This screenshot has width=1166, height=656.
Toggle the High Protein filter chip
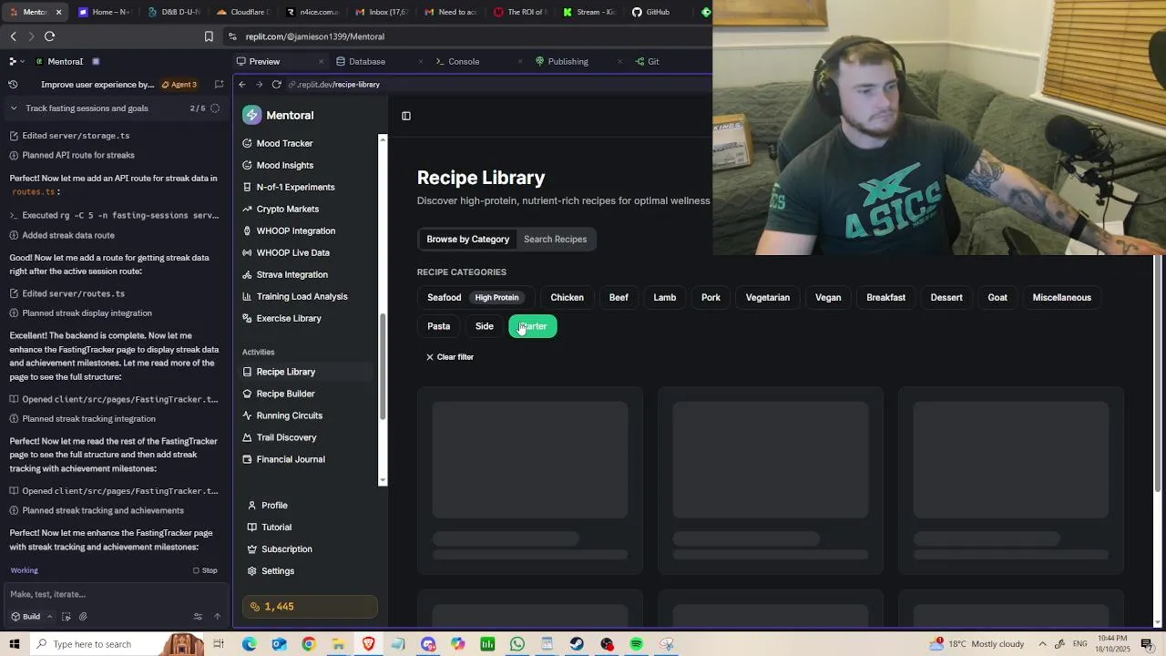[496, 297]
